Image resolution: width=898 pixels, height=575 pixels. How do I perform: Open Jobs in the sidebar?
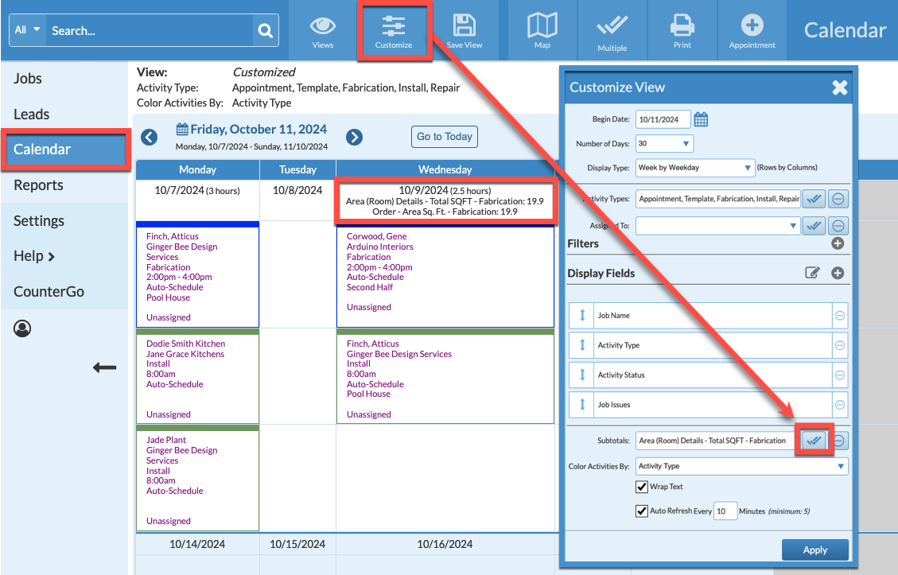click(x=28, y=79)
